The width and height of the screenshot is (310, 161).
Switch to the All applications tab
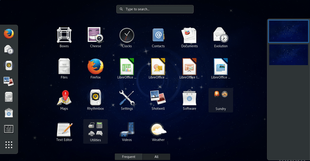click(x=156, y=157)
